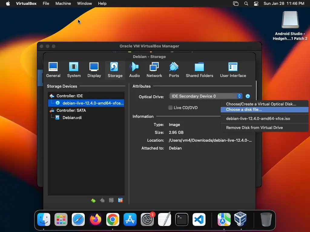Open Trash from the Dock
This screenshot has width=310, height=232.
[266, 219]
